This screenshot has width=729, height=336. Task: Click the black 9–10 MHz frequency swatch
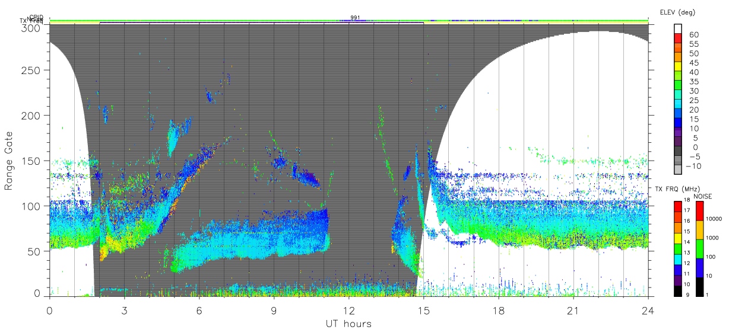point(677,291)
